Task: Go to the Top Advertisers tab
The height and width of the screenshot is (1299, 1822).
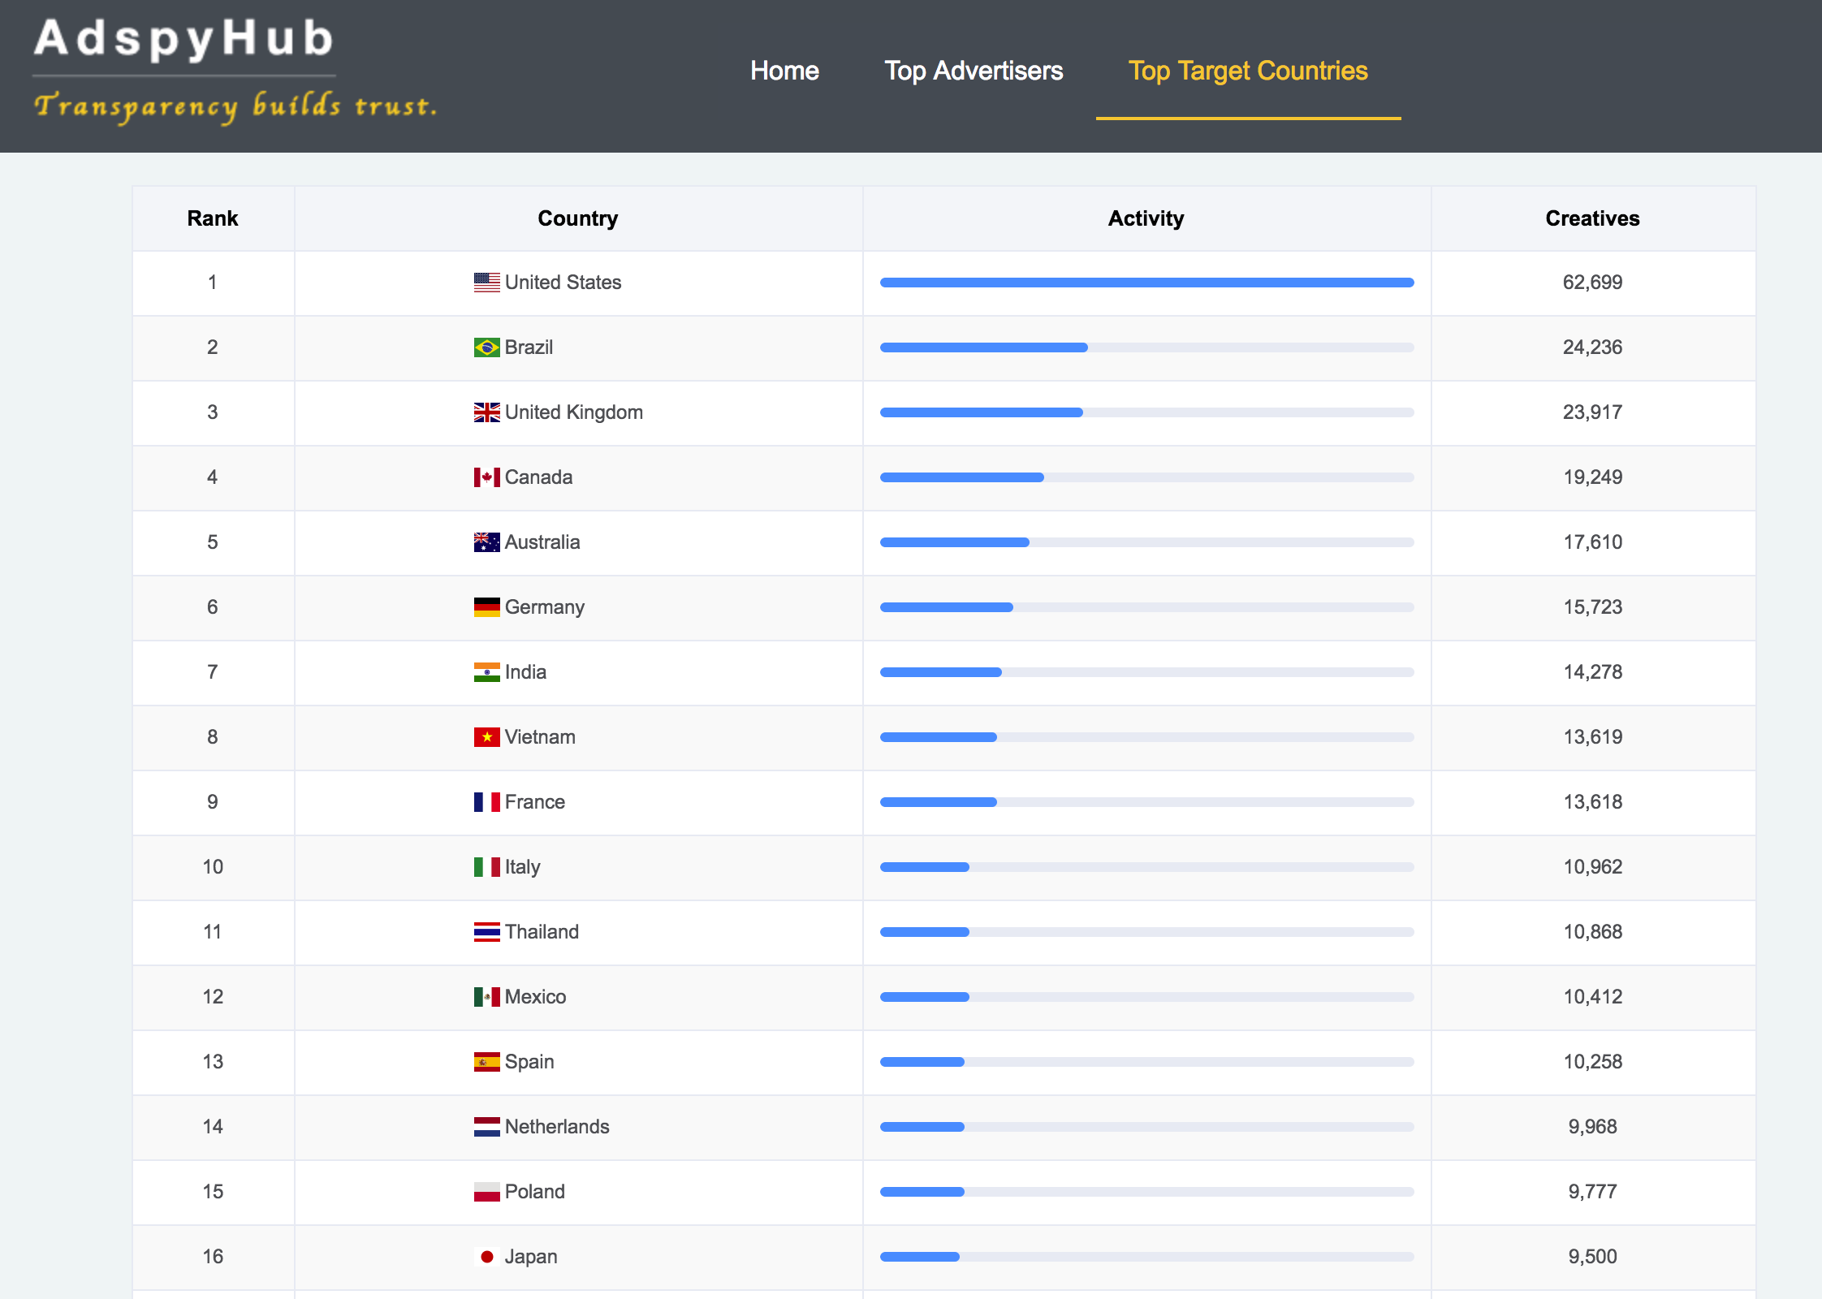Action: pyautogui.click(x=974, y=71)
